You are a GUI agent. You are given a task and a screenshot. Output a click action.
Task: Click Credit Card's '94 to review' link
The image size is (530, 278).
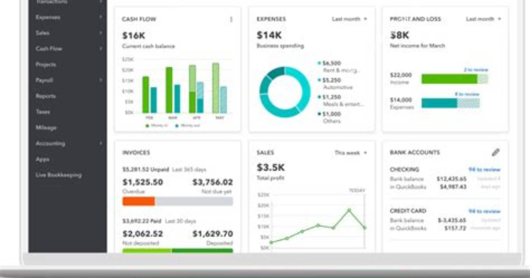click(484, 211)
